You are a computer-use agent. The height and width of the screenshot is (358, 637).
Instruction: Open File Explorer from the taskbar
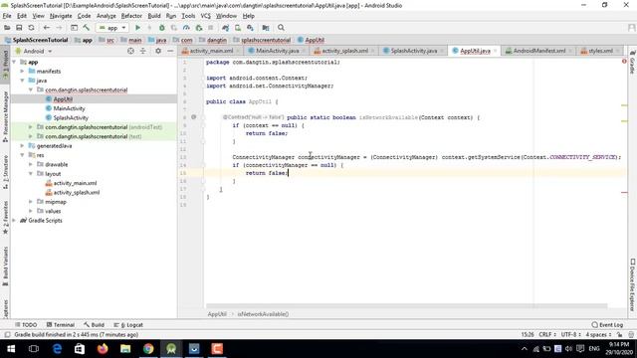point(125,349)
